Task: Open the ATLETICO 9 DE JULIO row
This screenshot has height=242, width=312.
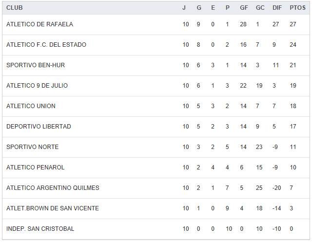Action: point(37,86)
